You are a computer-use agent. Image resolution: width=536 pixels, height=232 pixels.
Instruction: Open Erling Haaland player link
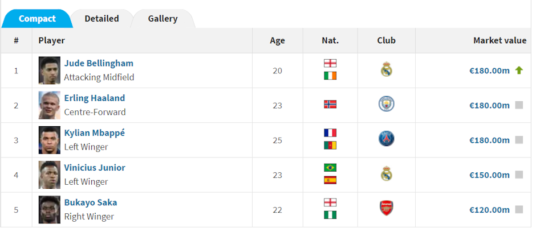pos(95,98)
